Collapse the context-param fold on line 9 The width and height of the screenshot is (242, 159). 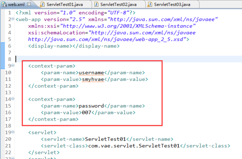[13, 65]
